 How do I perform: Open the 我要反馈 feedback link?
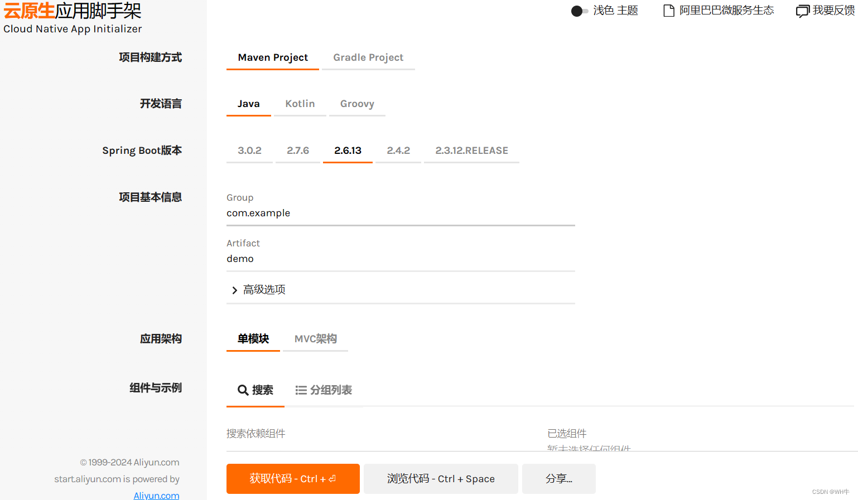(826, 11)
